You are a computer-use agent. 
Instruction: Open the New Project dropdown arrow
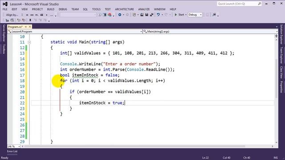(138, 15)
